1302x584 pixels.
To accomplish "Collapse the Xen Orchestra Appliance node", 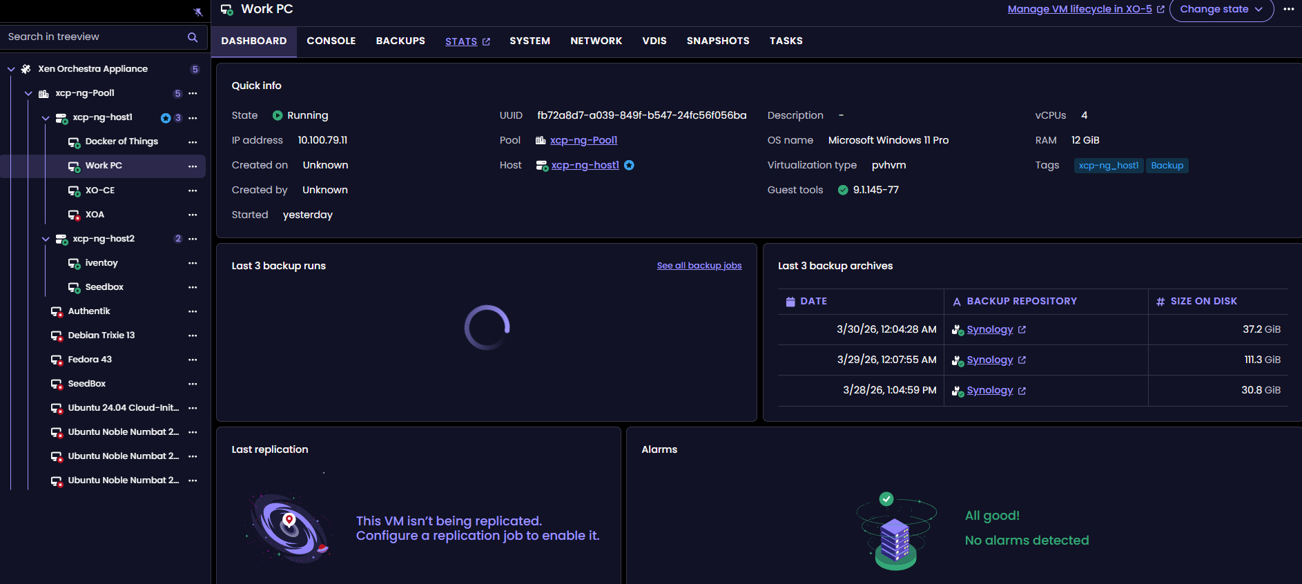I will [x=11, y=69].
